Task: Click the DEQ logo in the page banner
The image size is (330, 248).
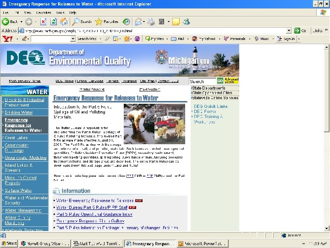Action: coord(26,57)
